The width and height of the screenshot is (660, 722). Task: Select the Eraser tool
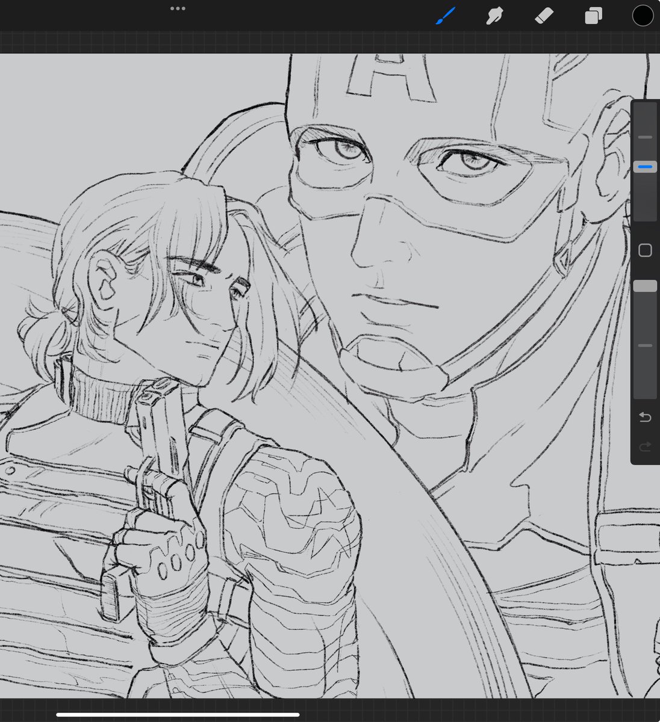pos(544,16)
